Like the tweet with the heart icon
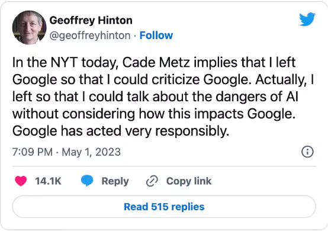 coord(21,181)
